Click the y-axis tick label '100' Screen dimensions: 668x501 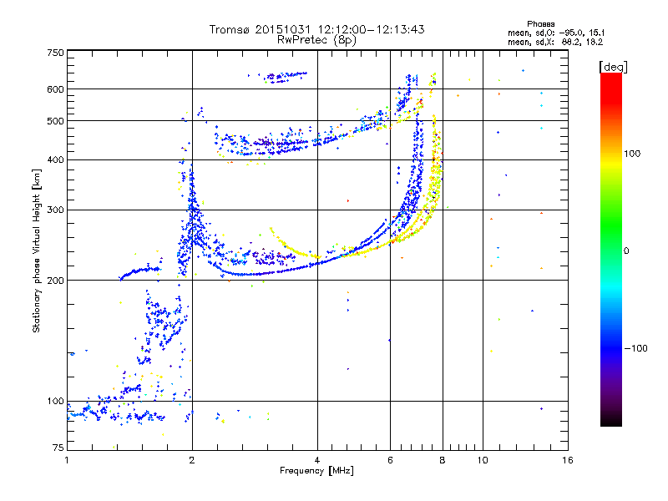55,402
